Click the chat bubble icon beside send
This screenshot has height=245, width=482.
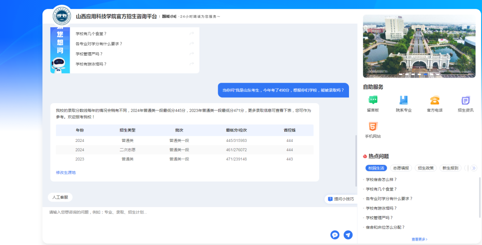335,235
